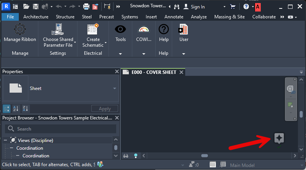Toggle alphabetical A-Z sort in Properties
The height and width of the screenshot is (170, 306).
click(16, 108)
